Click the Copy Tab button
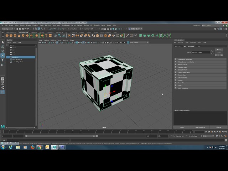 pyautogui.click(x=218, y=128)
